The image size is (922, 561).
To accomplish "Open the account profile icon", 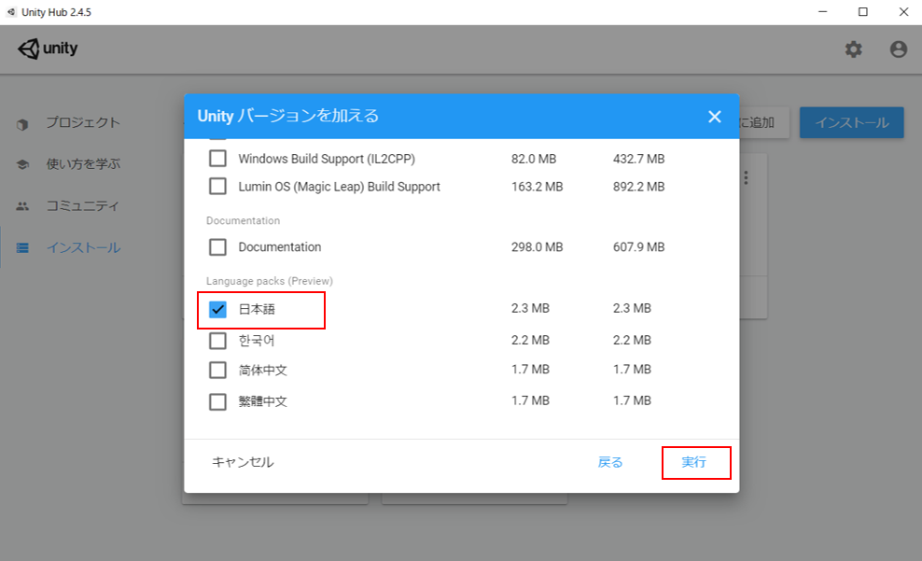I will (898, 49).
